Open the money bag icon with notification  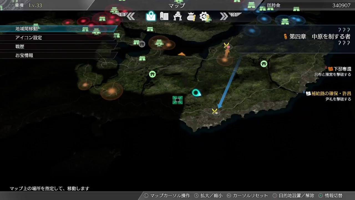pos(191,16)
